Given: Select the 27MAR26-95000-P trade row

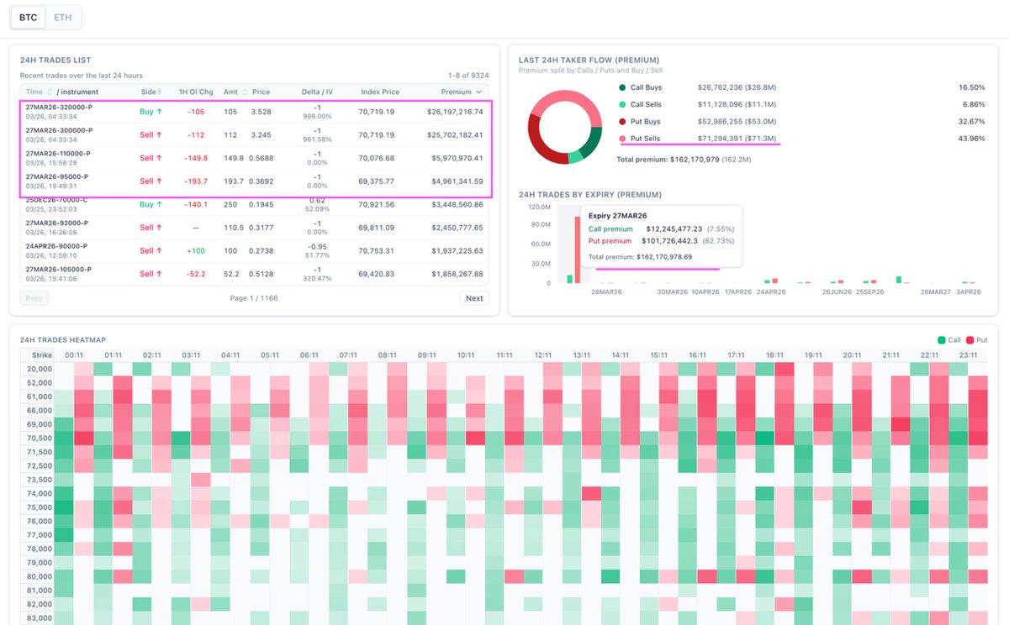Looking at the screenshot, I should point(255,181).
